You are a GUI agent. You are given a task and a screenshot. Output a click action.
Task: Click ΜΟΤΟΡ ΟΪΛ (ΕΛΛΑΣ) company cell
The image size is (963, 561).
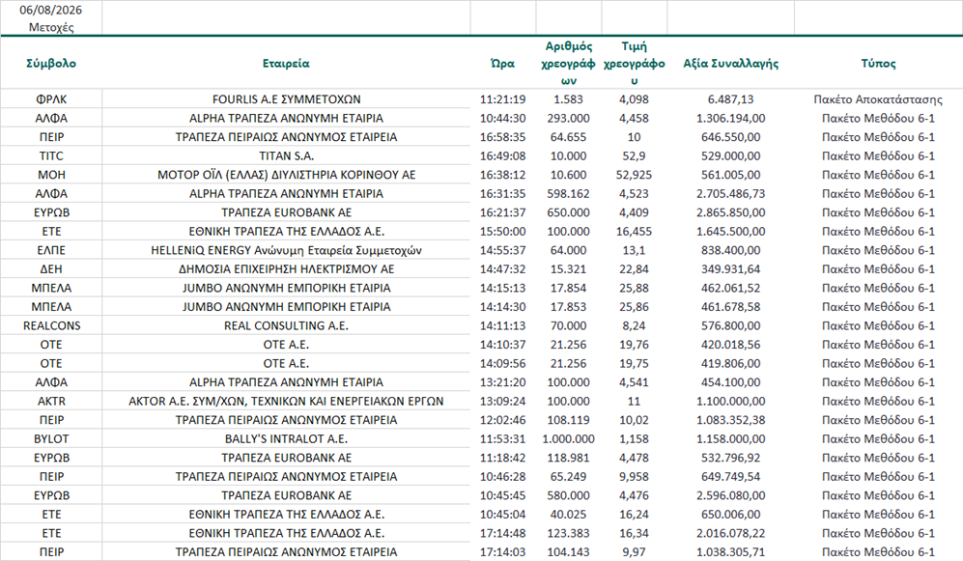pyautogui.click(x=286, y=175)
